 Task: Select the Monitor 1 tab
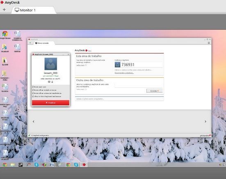pos(34,10)
